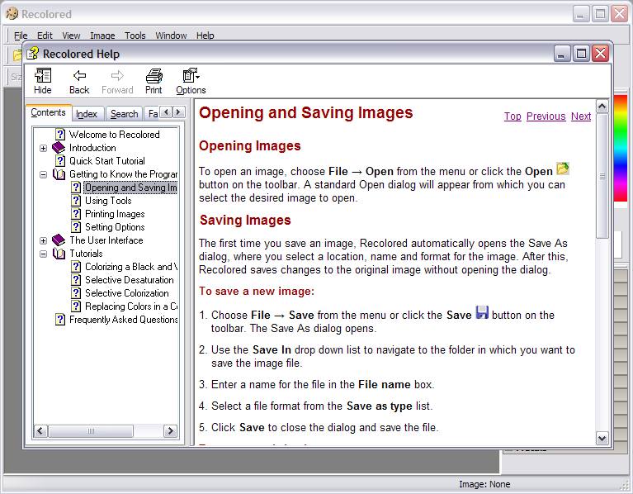The height and width of the screenshot is (494, 633).
Task: Expand the Introduction tree node
Action: tap(43, 148)
